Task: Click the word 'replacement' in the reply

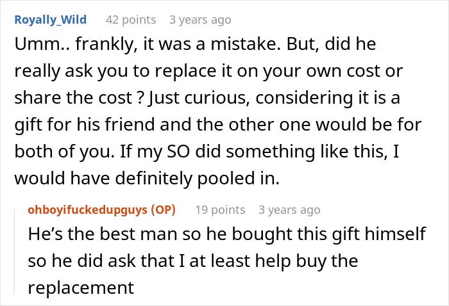Action: pyautogui.click(x=81, y=287)
